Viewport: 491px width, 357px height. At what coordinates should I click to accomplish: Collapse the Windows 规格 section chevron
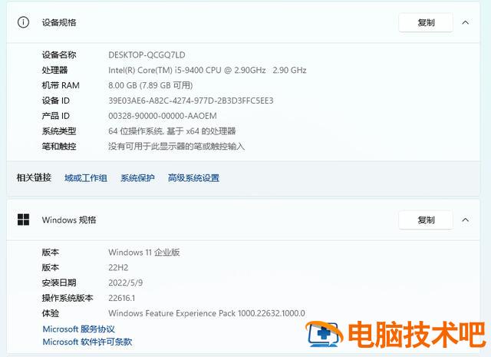[466, 220]
